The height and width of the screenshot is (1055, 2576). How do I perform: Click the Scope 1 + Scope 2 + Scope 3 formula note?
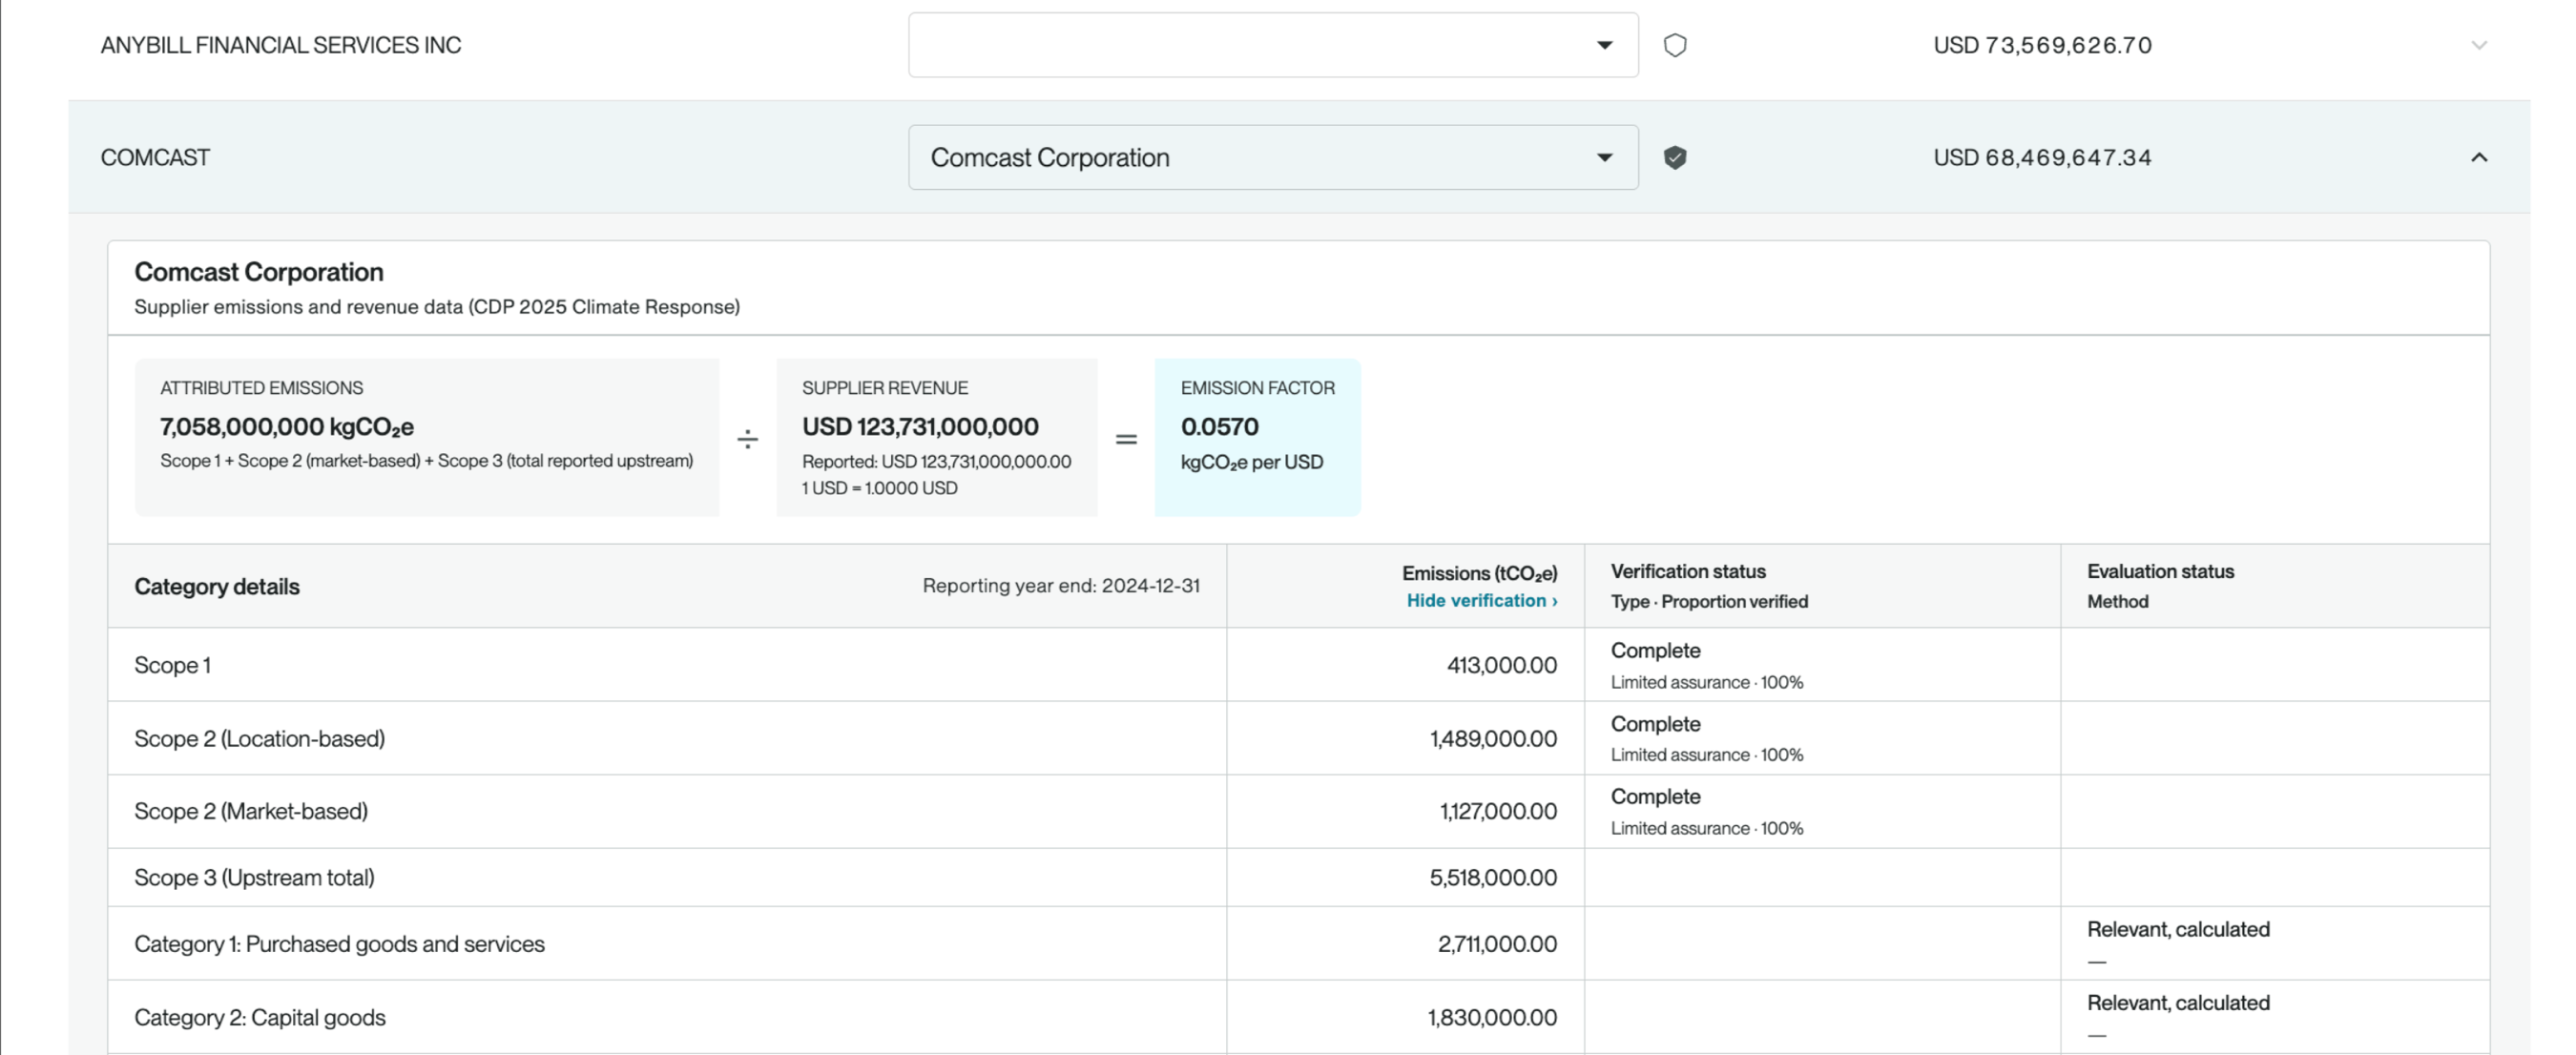point(427,461)
